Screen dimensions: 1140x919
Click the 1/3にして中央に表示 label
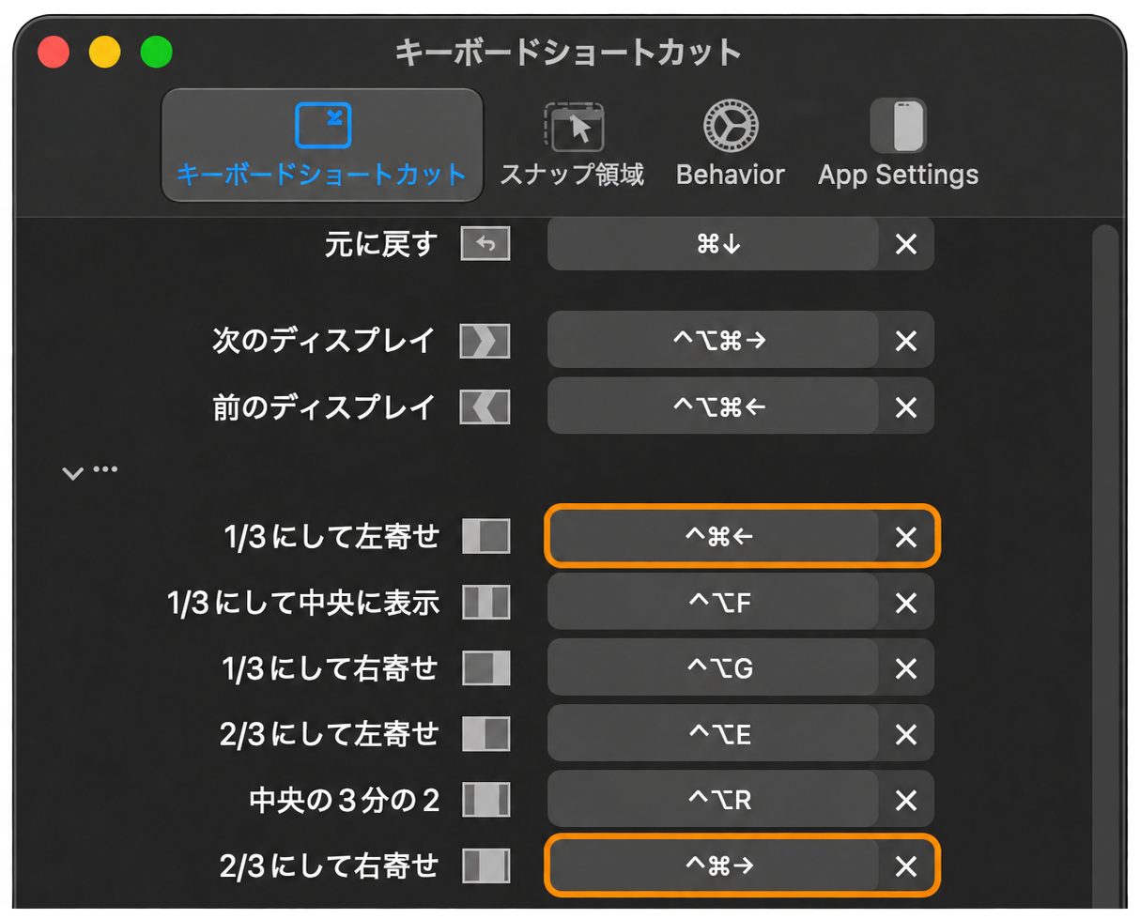303,603
